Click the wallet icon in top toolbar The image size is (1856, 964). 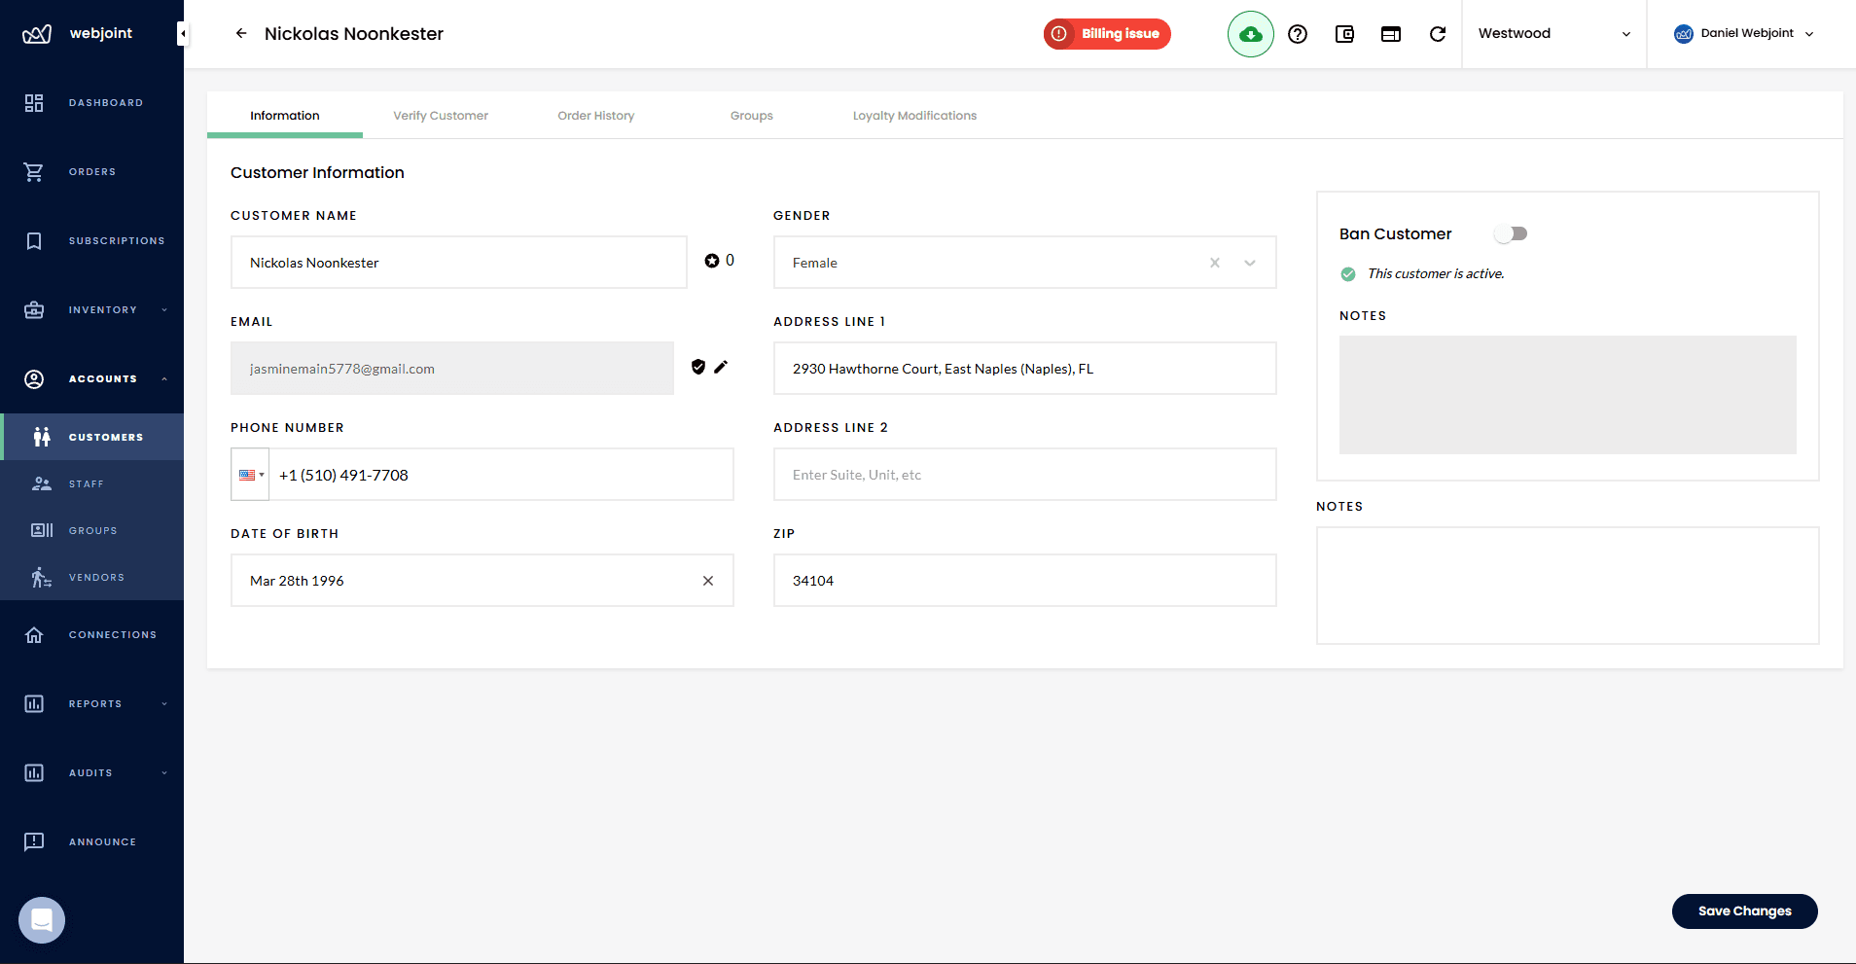click(1344, 34)
